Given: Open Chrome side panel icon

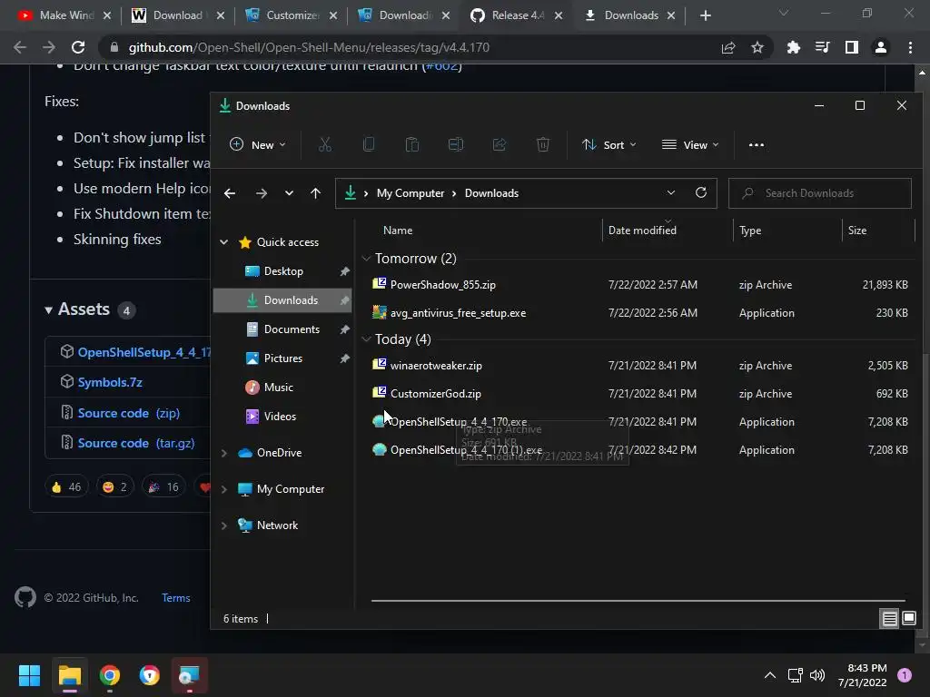Looking at the screenshot, I should 852,47.
